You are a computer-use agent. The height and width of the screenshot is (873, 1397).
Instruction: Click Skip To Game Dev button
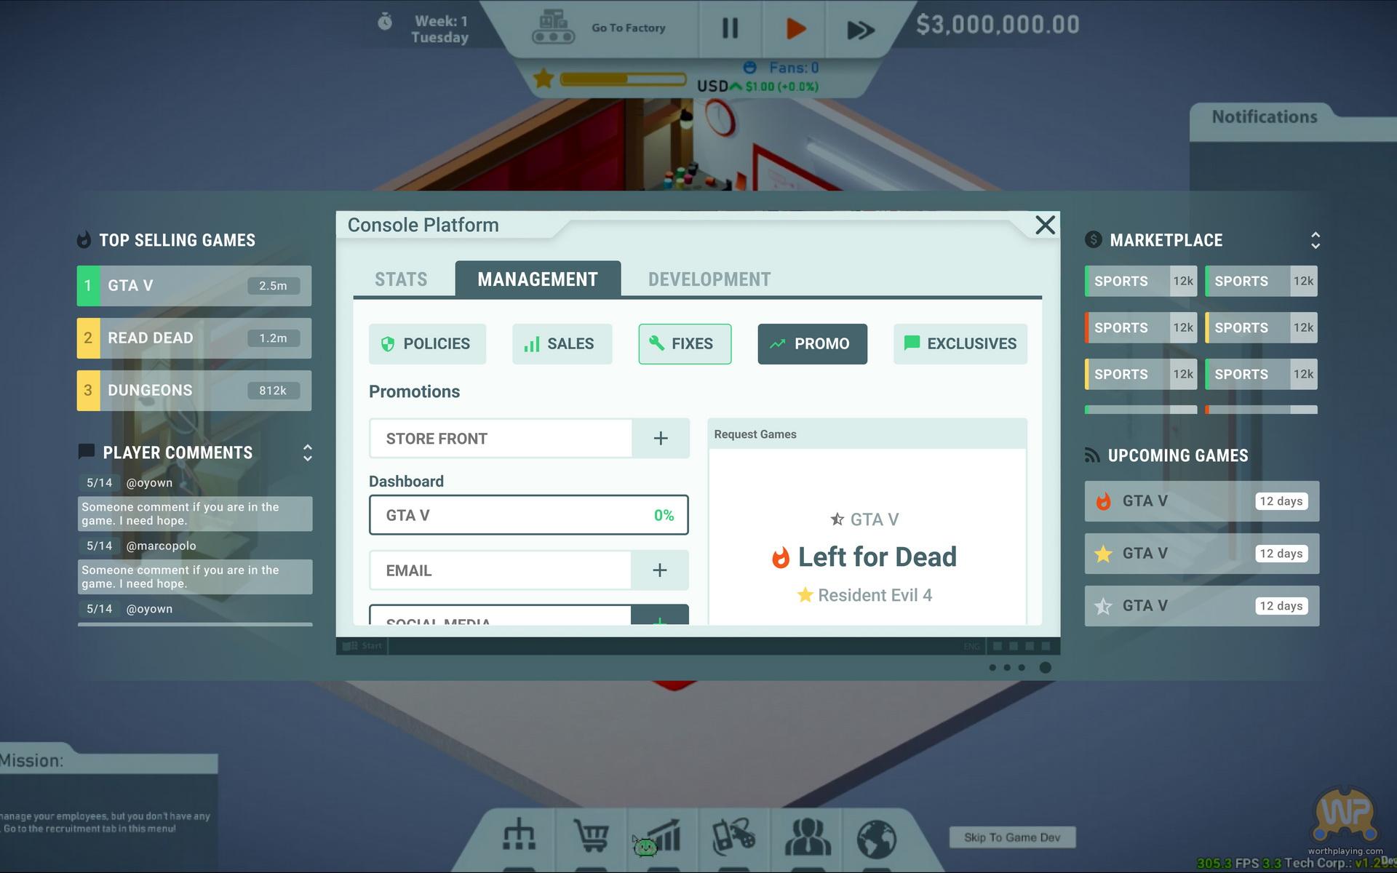pos(1011,837)
